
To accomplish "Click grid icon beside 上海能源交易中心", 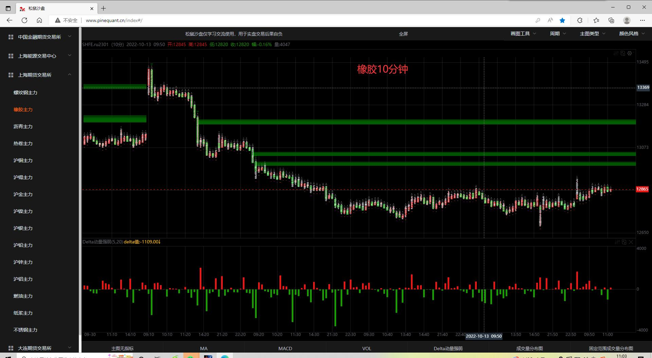I will pos(11,56).
